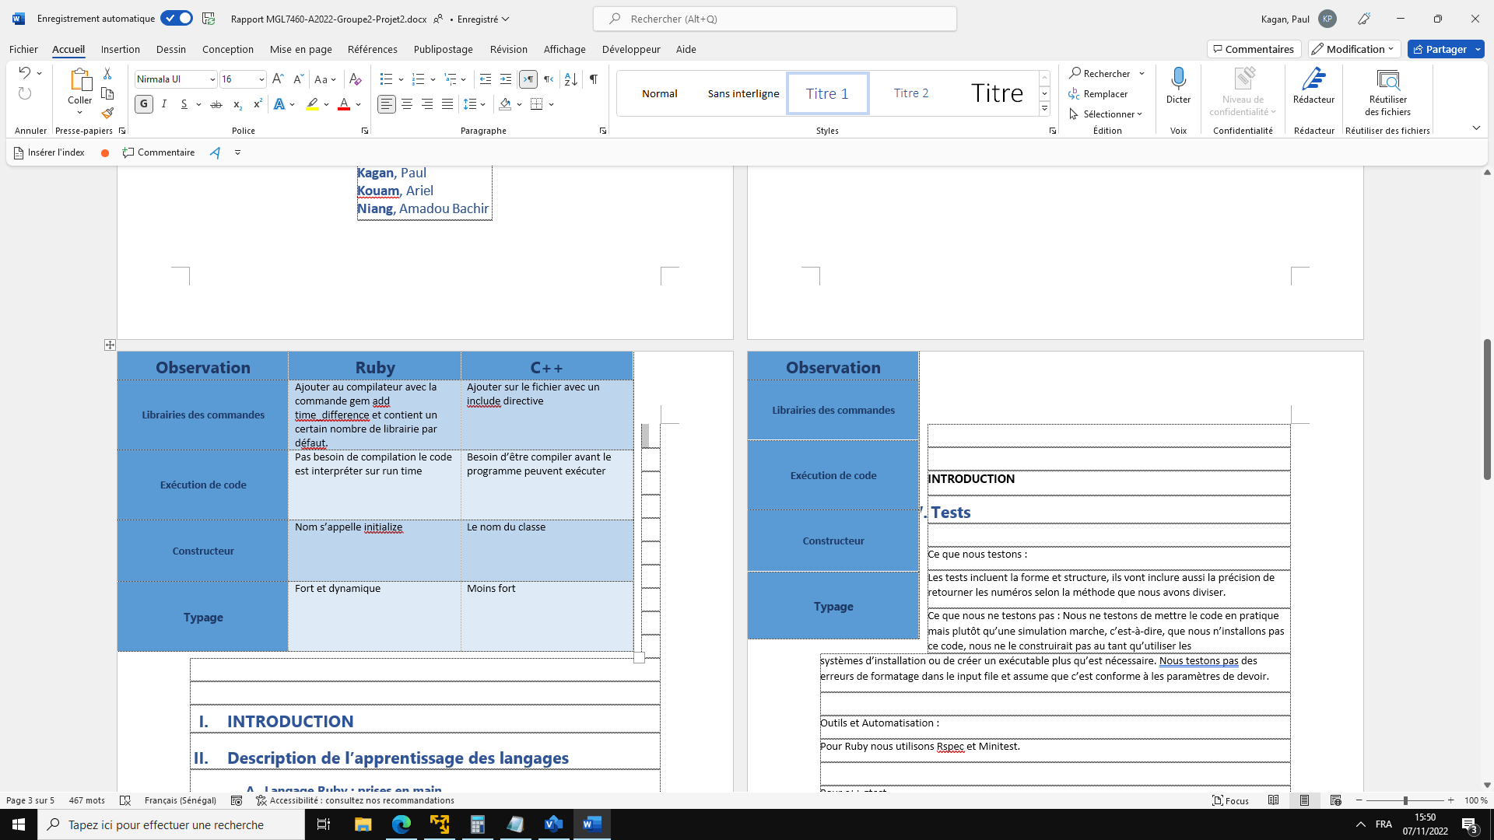Click the Dicter microphone icon

(1178, 79)
